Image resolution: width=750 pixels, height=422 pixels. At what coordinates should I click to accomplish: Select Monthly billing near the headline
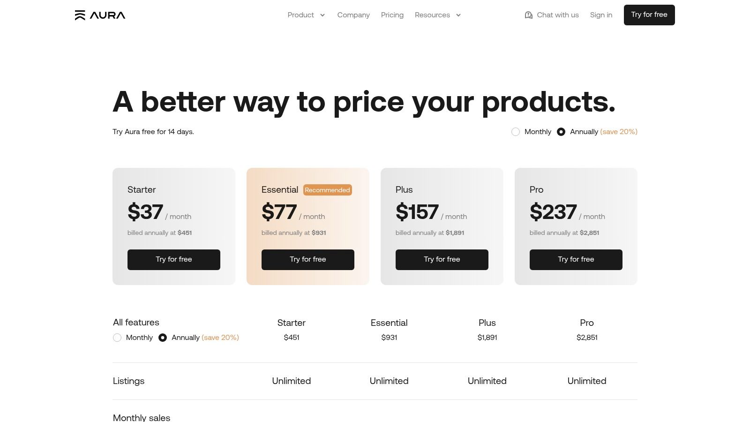pyautogui.click(x=516, y=132)
